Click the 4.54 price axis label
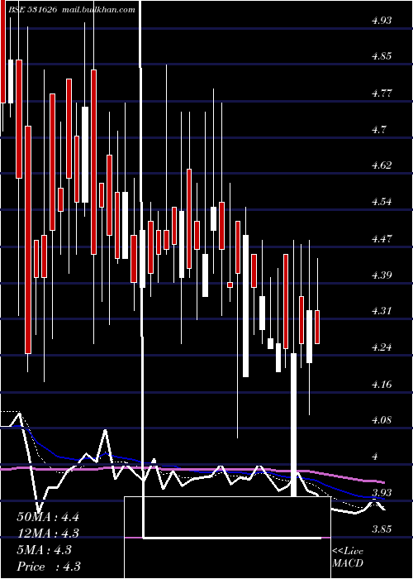Image resolution: width=413 pixels, height=579 pixels. coord(382,202)
